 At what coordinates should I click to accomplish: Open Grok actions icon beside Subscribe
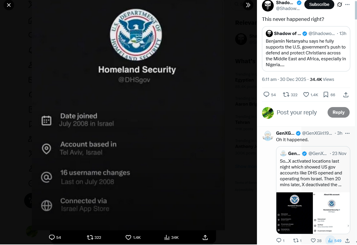click(340, 4)
